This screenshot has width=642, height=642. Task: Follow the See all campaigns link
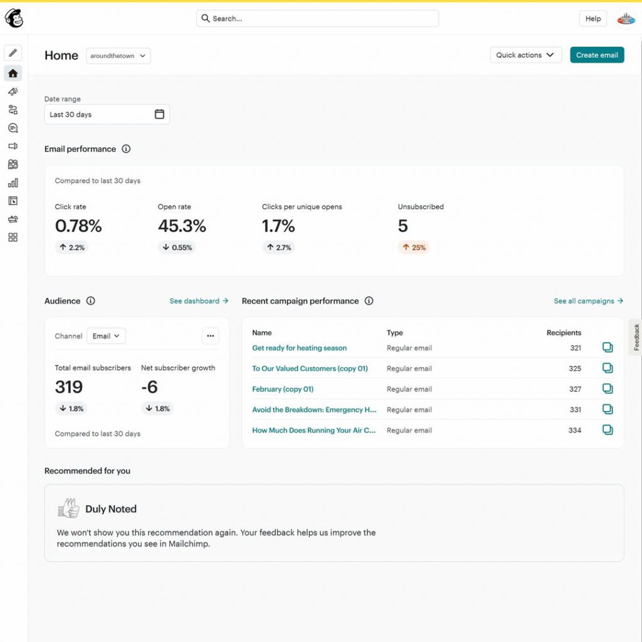click(x=588, y=301)
